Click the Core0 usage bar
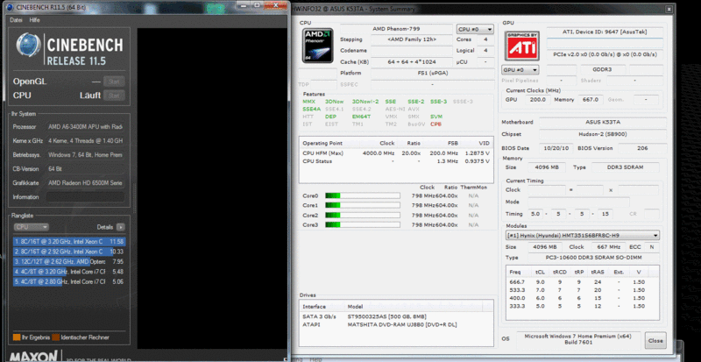Screen dimensions: 701x362 pyautogui.click(x=363, y=195)
